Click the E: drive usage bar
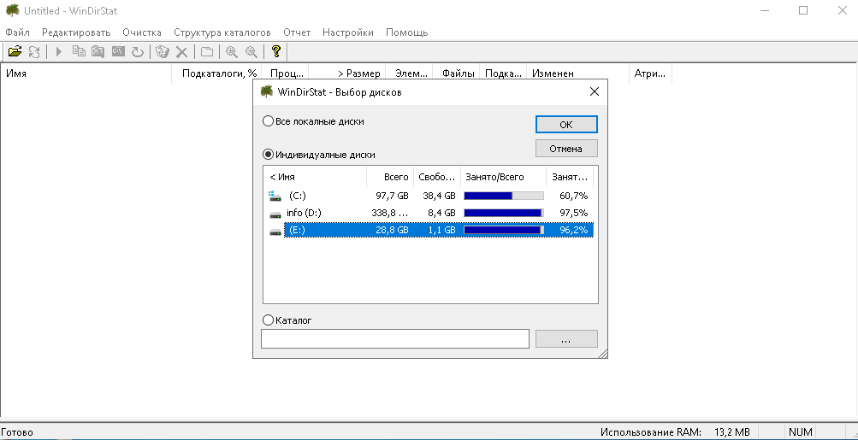 [x=504, y=231]
